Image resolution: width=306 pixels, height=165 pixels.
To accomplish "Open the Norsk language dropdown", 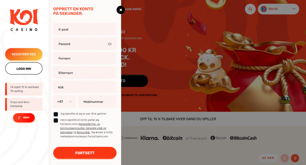I will [278, 9].
